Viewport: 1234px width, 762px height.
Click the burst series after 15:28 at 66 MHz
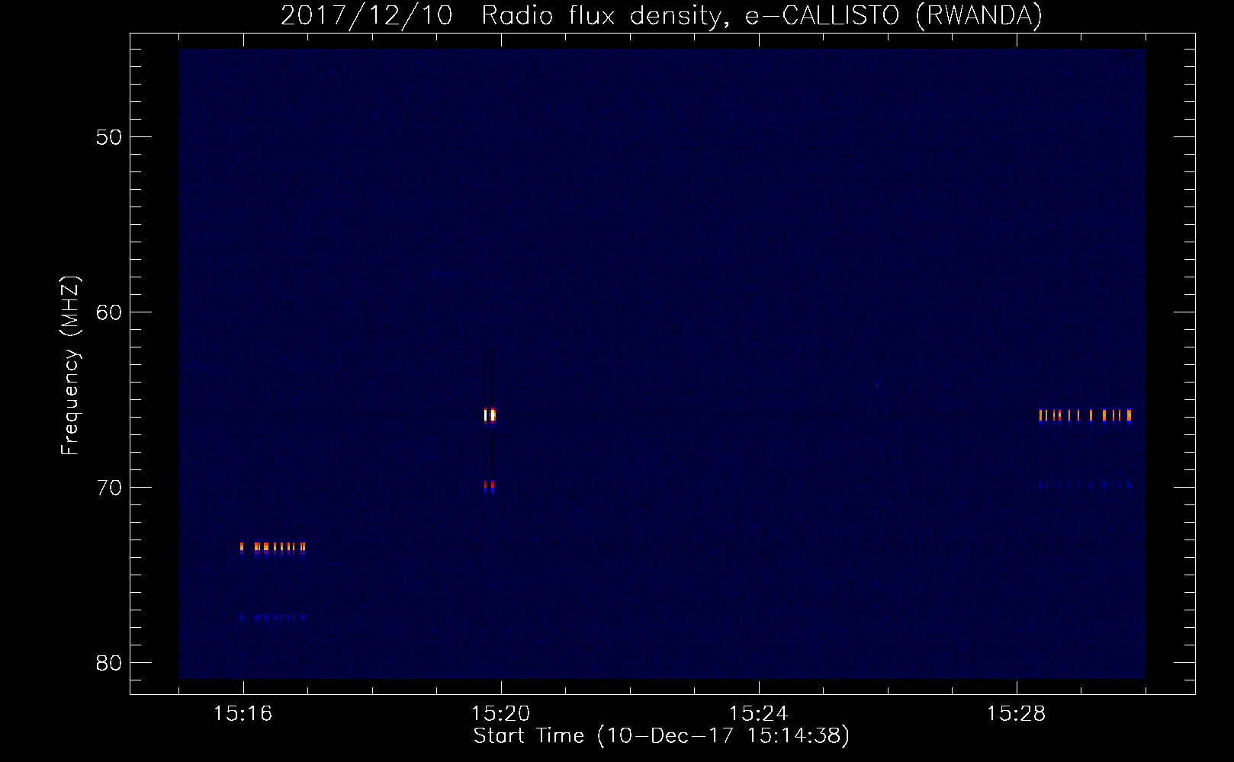tap(1085, 415)
